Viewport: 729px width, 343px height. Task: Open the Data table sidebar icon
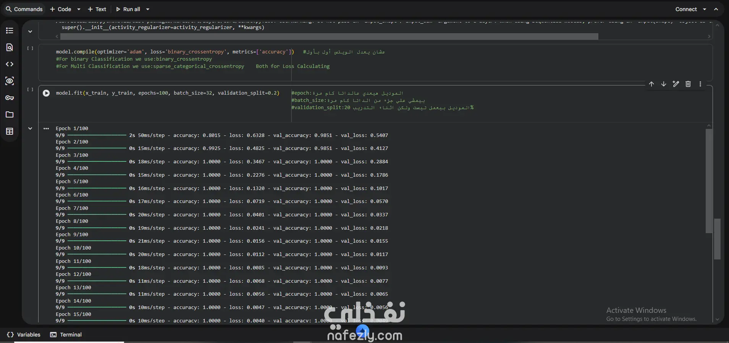pos(10,131)
